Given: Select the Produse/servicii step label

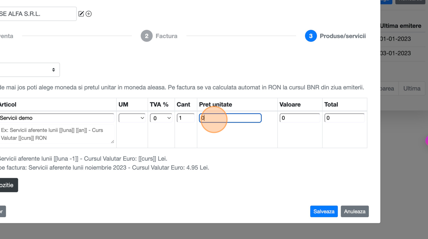Looking at the screenshot, I should pos(342,36).
